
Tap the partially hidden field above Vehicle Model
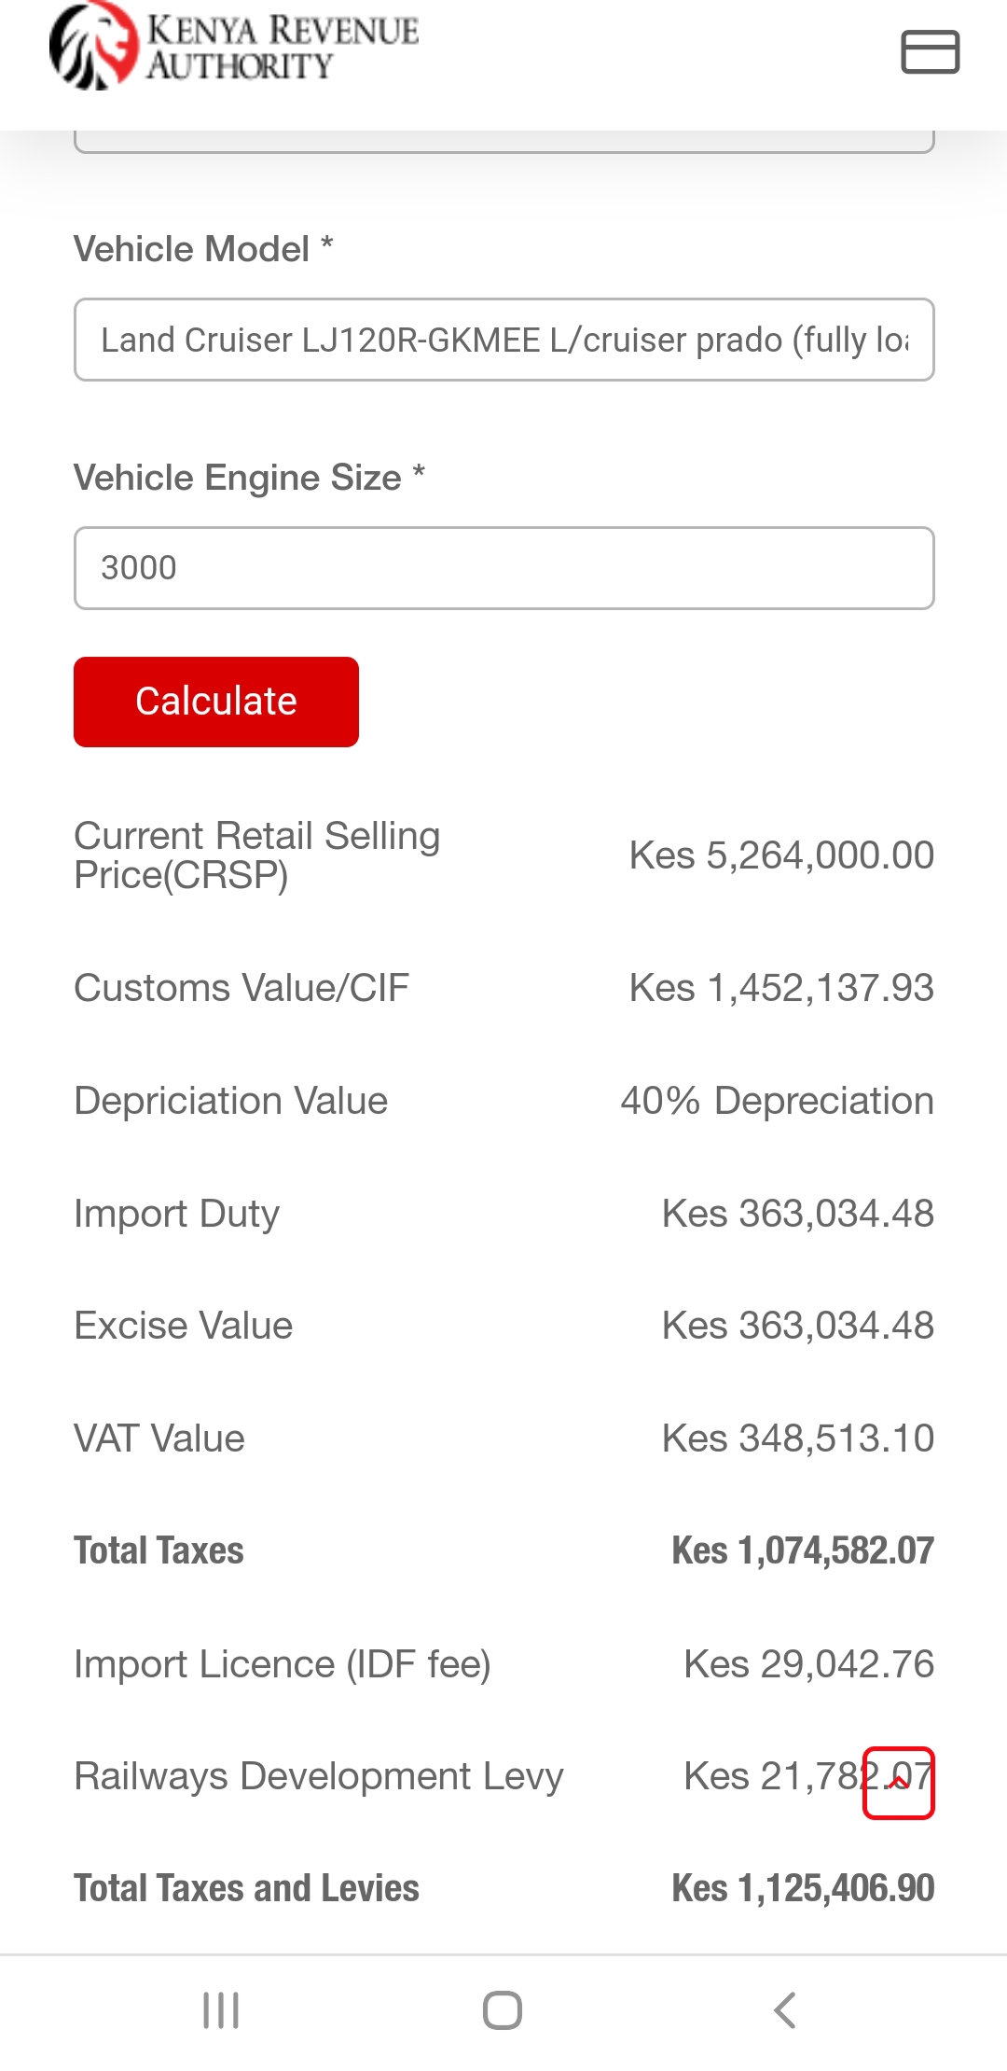click(504, 142)
